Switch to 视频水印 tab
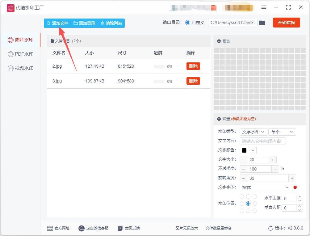 [21, 68]
